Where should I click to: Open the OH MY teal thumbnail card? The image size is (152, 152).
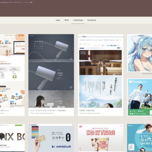coord(140,138)
